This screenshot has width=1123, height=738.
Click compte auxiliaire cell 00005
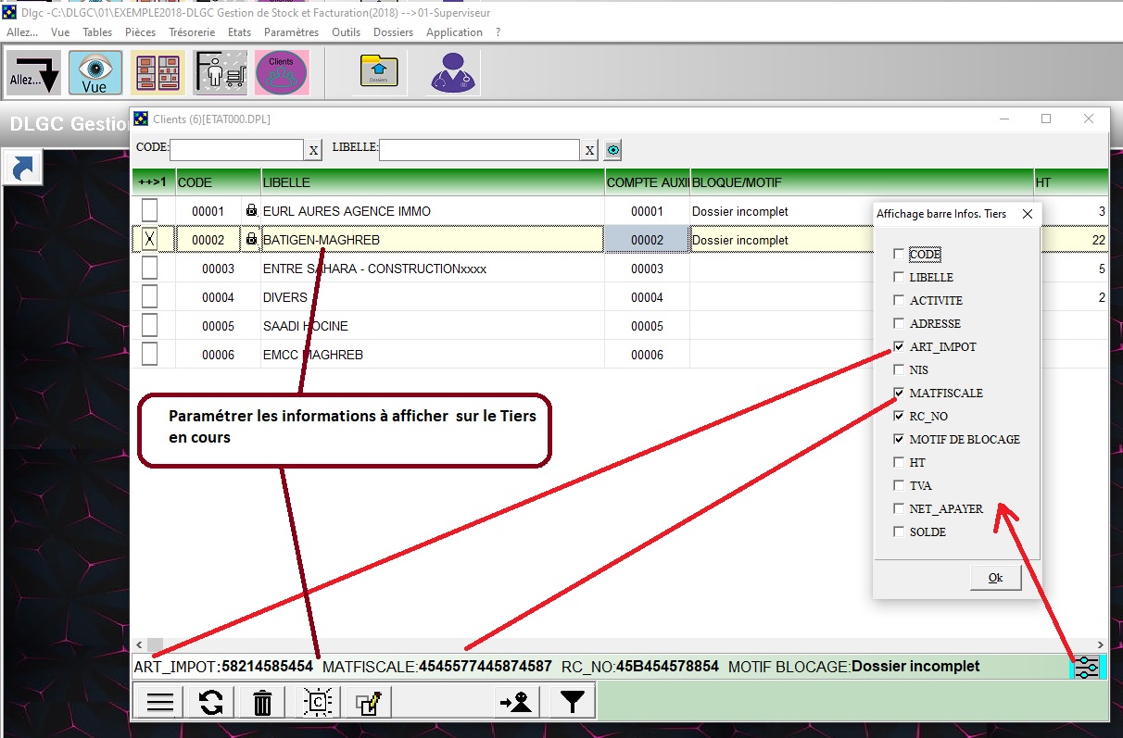coord(647,326)
